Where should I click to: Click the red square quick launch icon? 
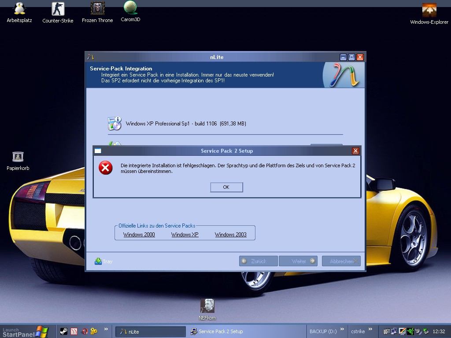[74, 331]
